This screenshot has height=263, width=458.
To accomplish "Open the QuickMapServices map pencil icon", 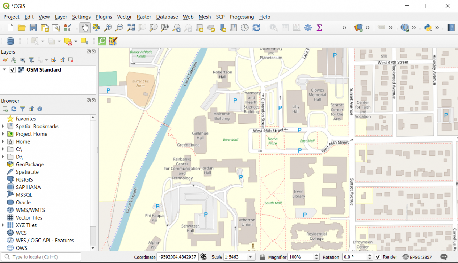I will 113,41.
